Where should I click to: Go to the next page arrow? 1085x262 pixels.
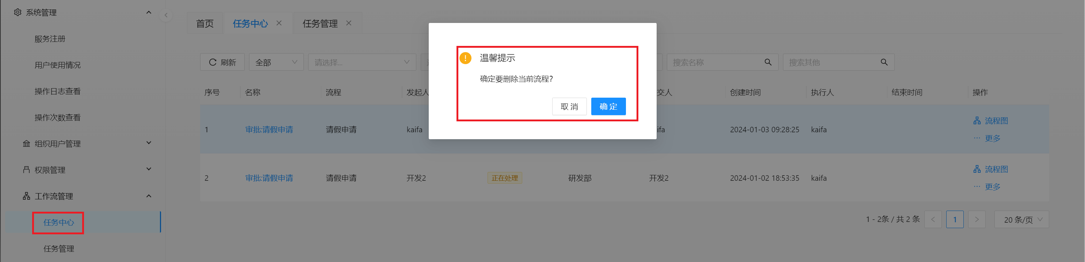976,219
